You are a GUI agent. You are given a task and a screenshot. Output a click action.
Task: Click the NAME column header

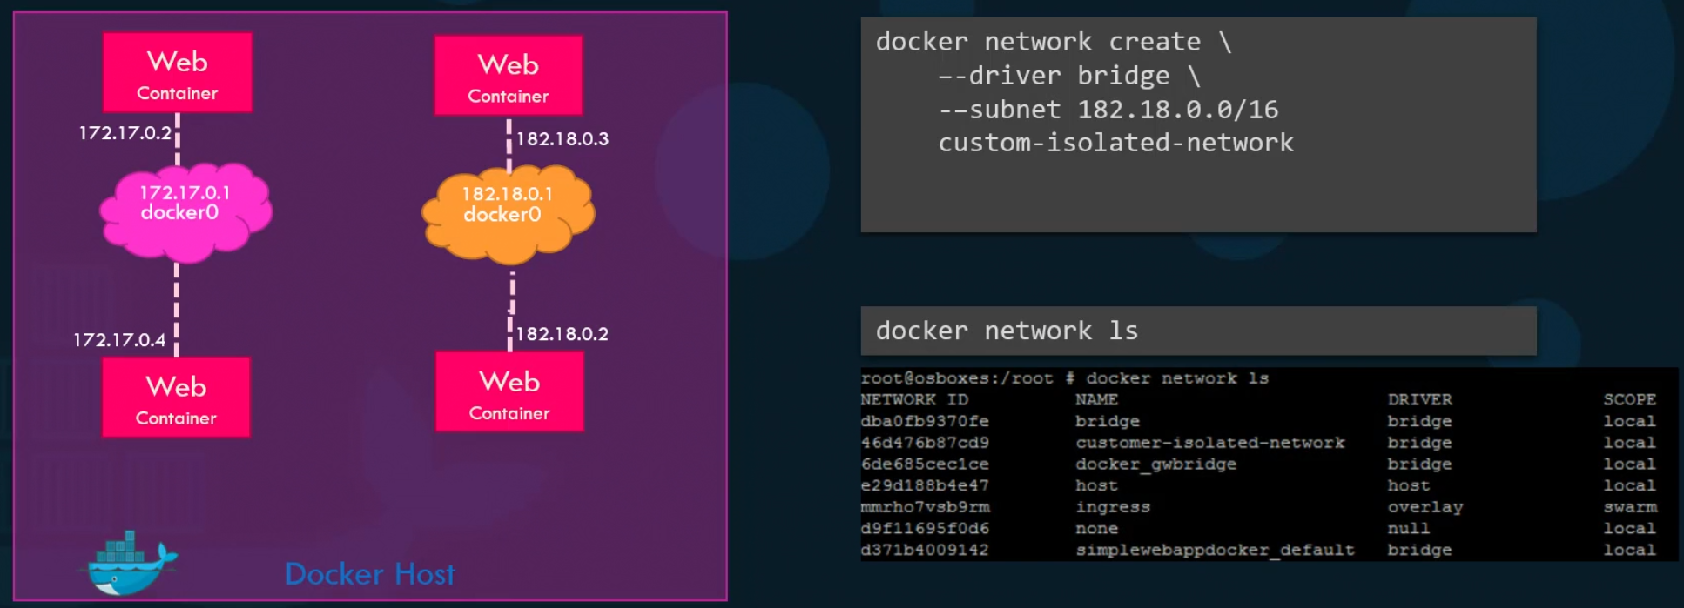point(1096,400)
